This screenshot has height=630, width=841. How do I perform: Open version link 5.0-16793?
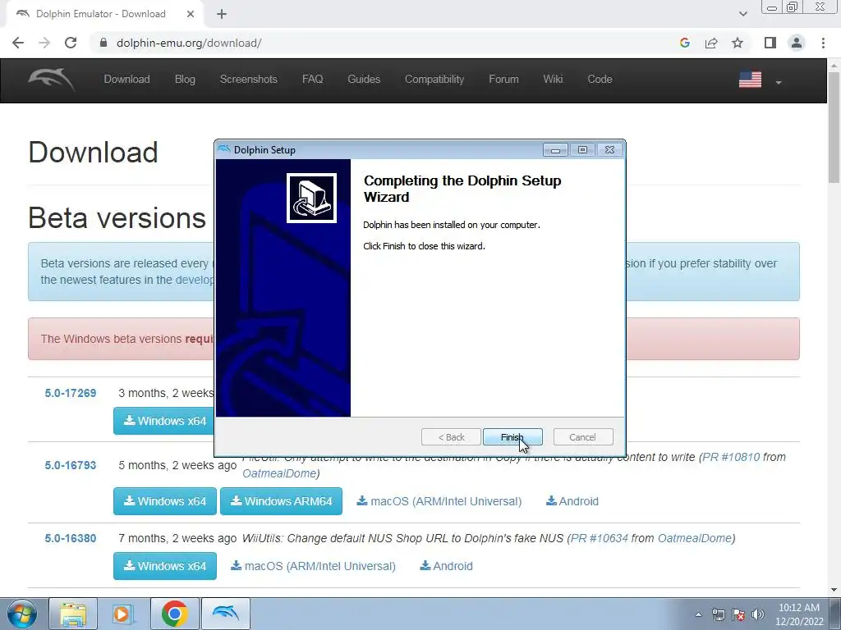71,466
